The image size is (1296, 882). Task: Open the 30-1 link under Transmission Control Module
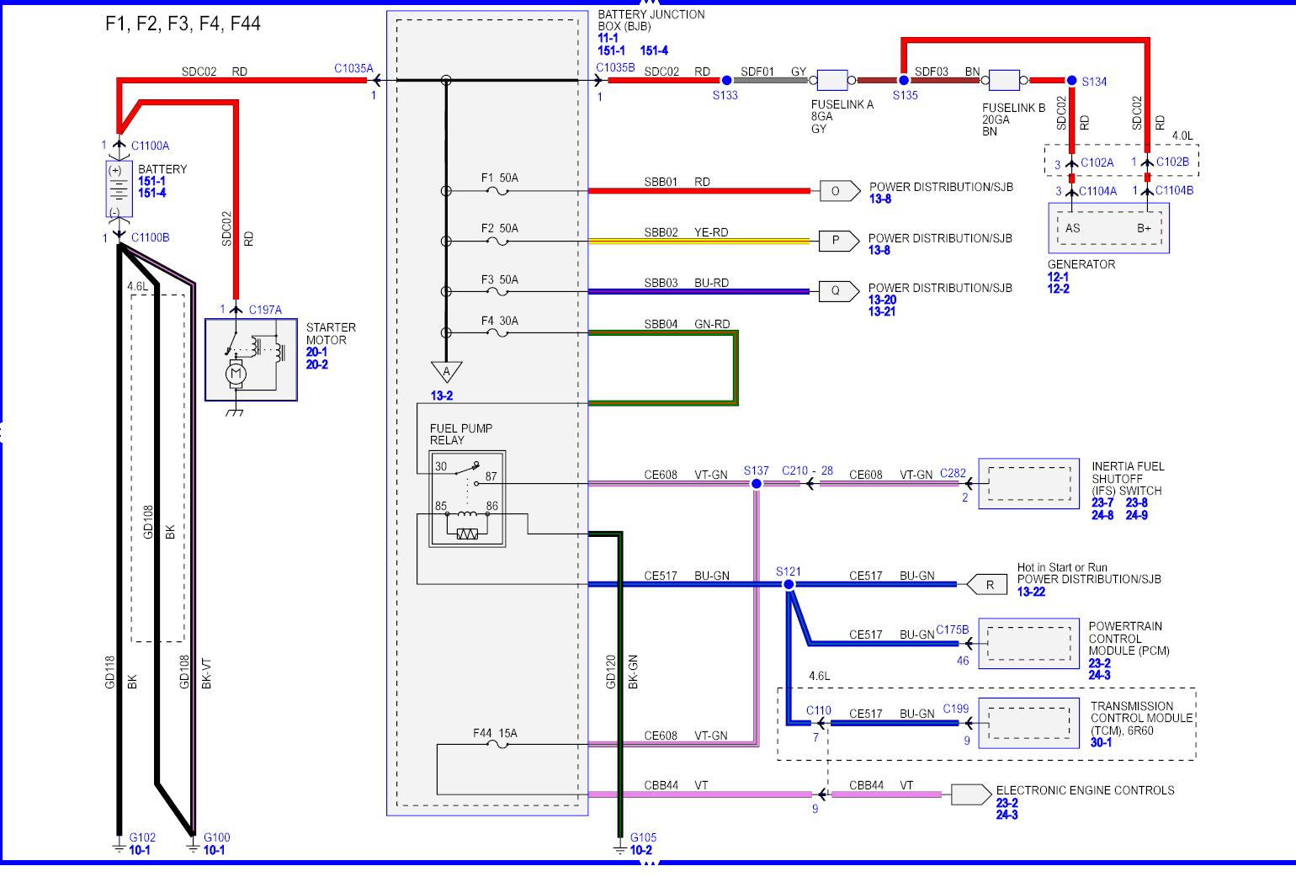(x=1102, y=743)
